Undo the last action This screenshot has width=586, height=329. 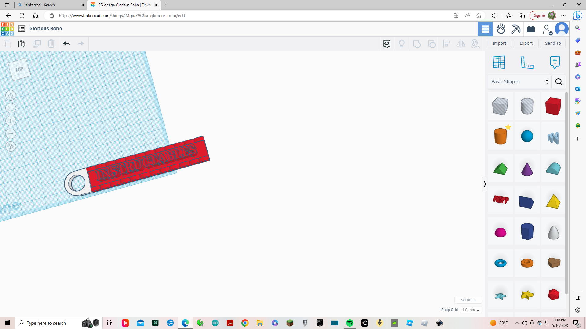pos(66,44)
